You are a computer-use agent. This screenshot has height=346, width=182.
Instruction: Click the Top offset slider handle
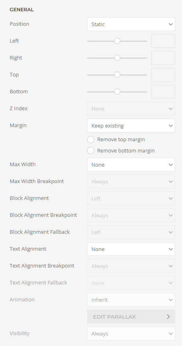[x=117, y=75]
